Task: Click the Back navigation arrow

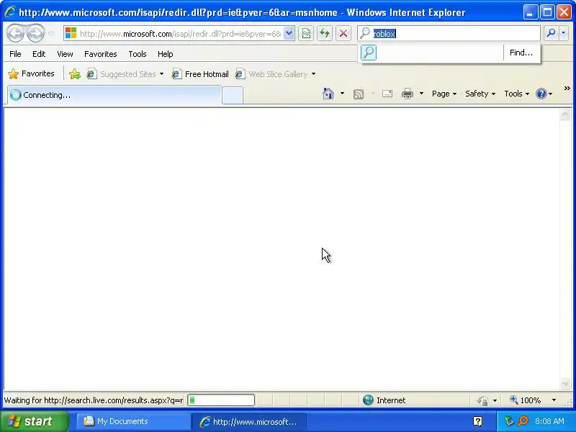Action: coord(15,33)
